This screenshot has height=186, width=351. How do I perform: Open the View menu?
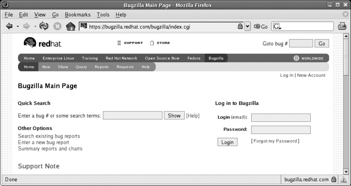40,14
